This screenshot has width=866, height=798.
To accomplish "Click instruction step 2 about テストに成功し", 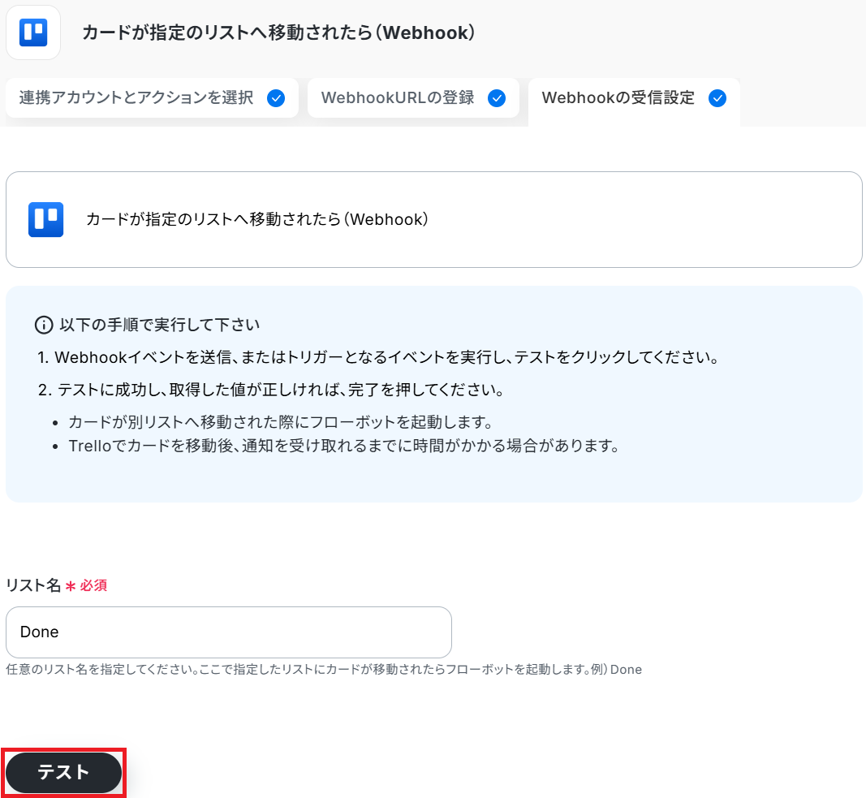I will click(x=271, y=390).
